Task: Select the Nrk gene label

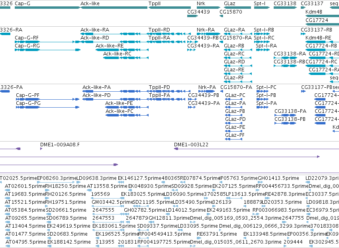Action: click(x=201, y=4)
